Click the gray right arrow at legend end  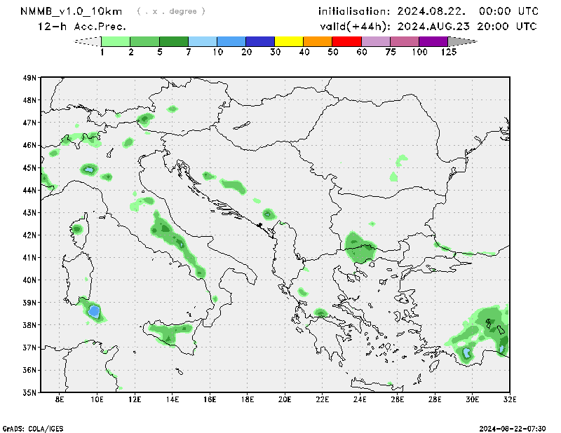pos(462,42)
